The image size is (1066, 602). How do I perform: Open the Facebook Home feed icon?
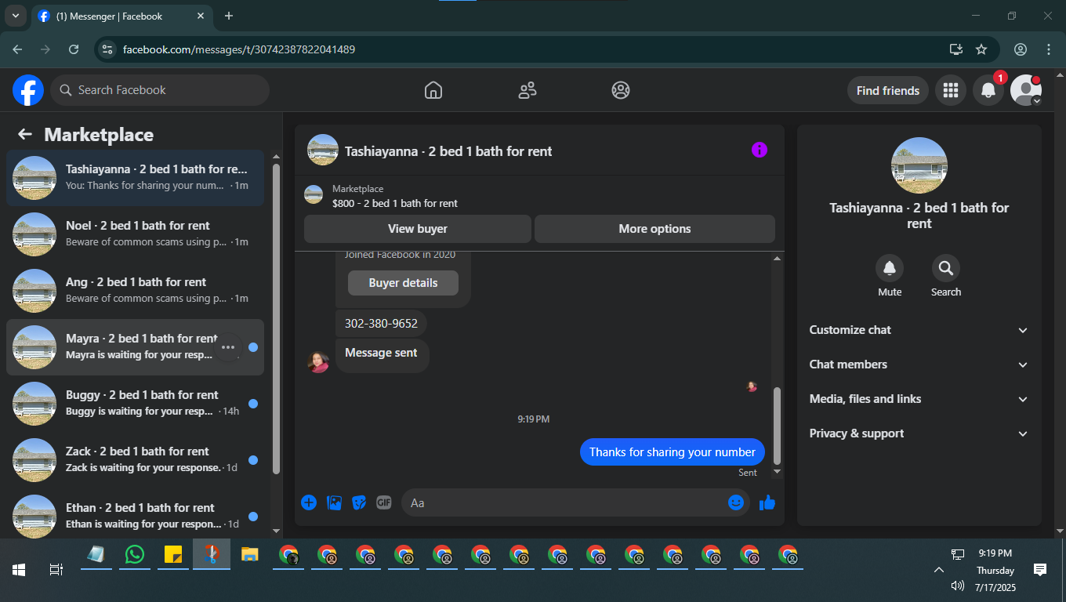[x=433, y=90]
